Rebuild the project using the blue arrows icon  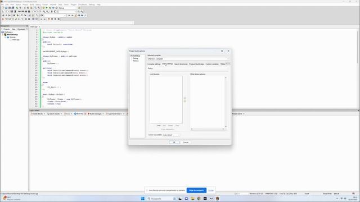(53, 8)
